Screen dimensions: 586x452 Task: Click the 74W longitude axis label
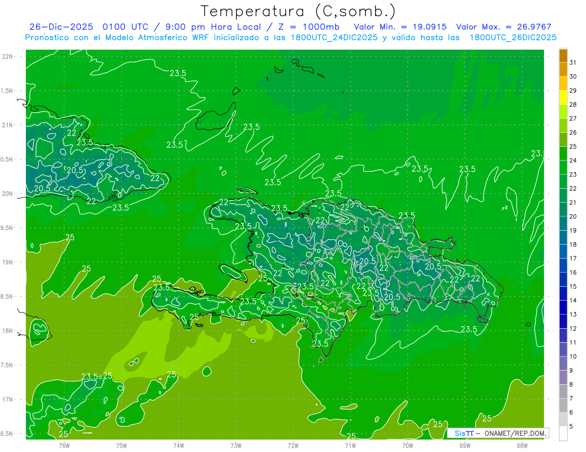[178, 445]
